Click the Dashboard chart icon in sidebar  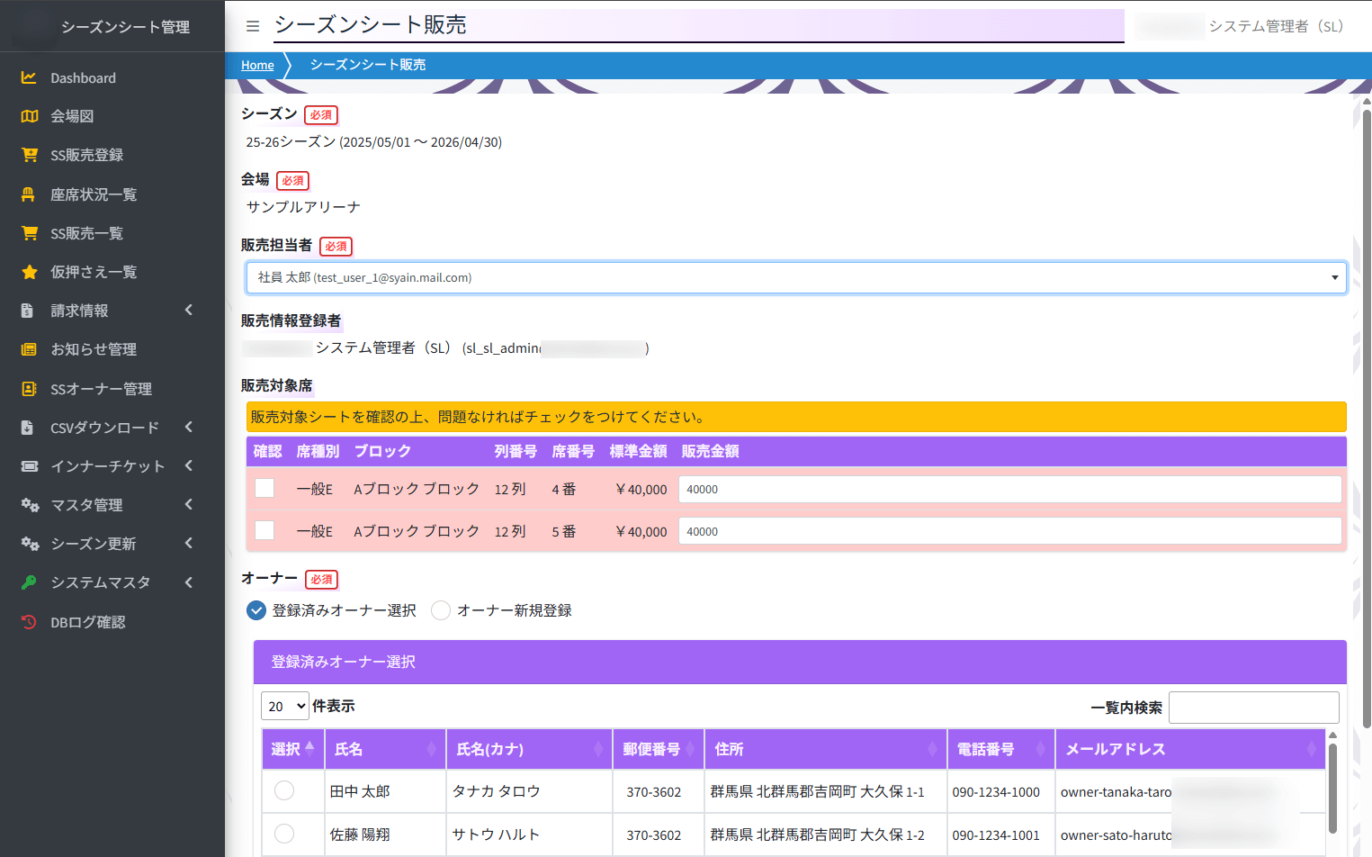(29, 78)
